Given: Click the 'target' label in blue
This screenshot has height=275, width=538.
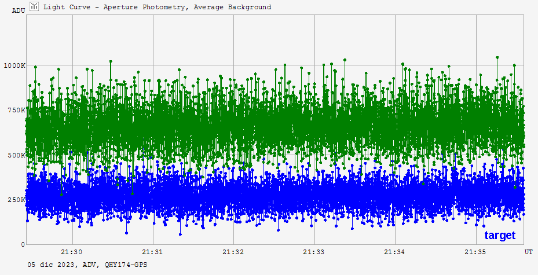Looking at the screenshot, I should pos(500,236).
